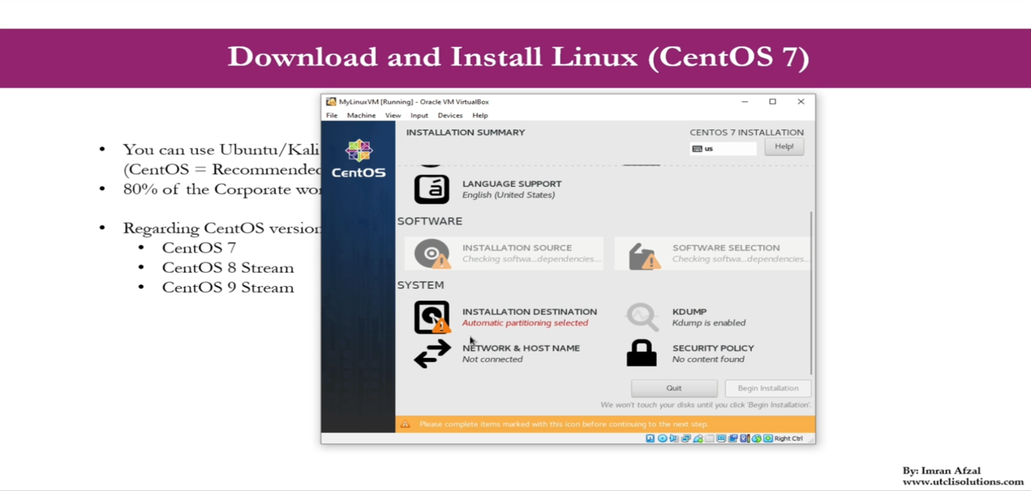Open the File menu
The image size is (1031, 491).
click(x=332, y=116)
